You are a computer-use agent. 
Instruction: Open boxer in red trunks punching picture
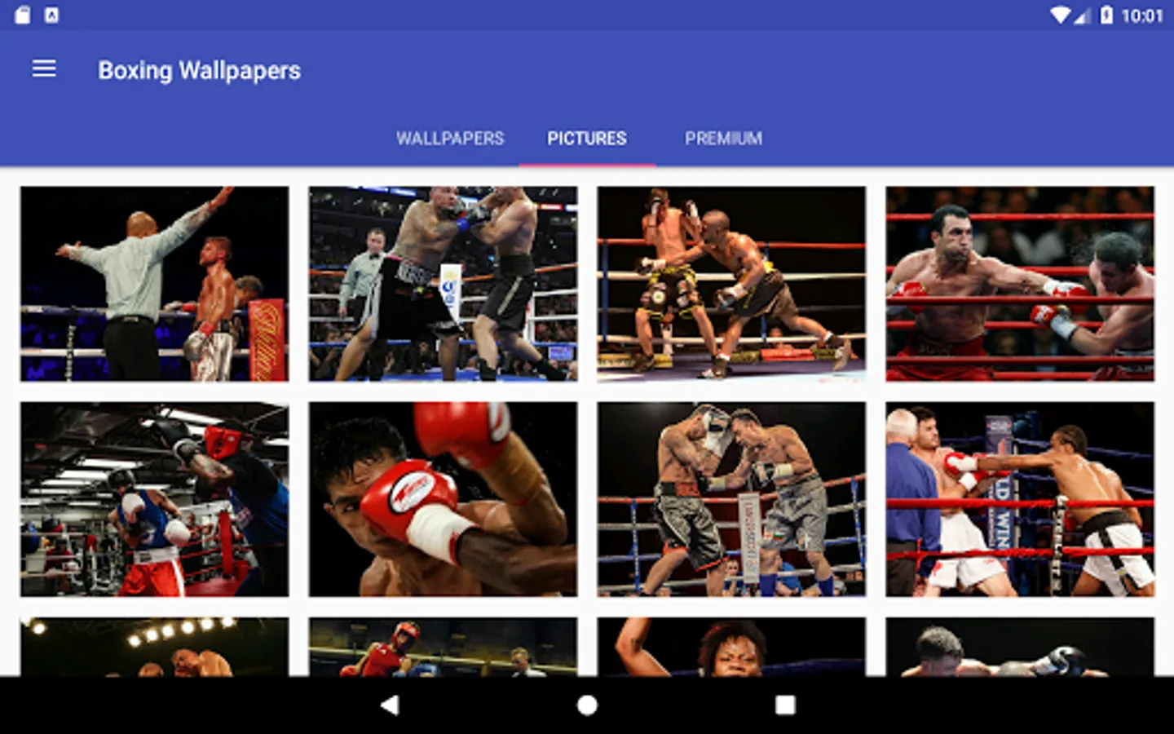[1020, 284]
